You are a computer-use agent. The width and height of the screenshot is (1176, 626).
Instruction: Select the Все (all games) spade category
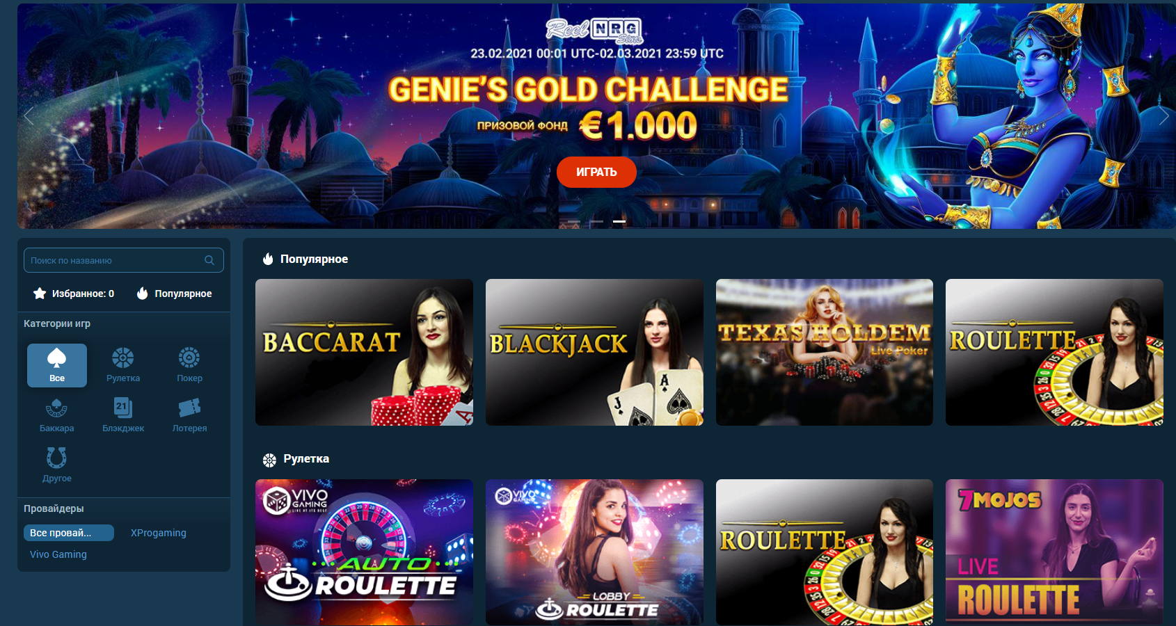pyautogui.click(x=57, y=365)
